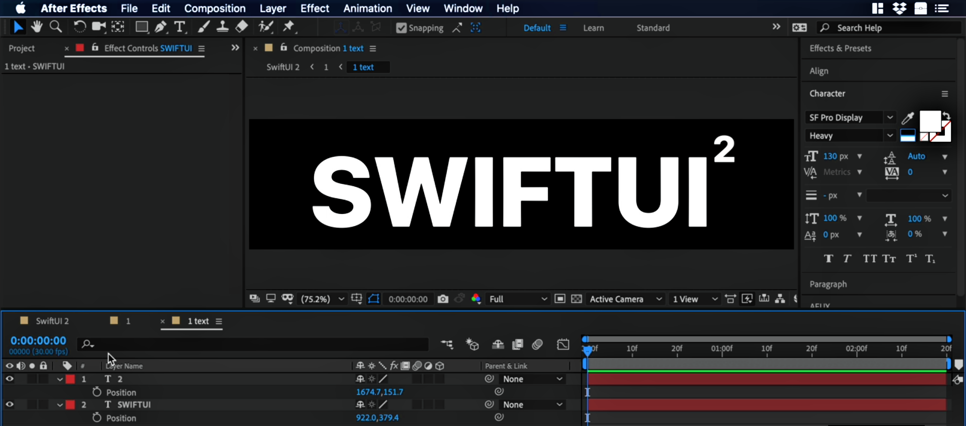The width and height of the screenshot is (966, 426).
Task: Select the Puppet Pin tool
Action: (289, 27)
